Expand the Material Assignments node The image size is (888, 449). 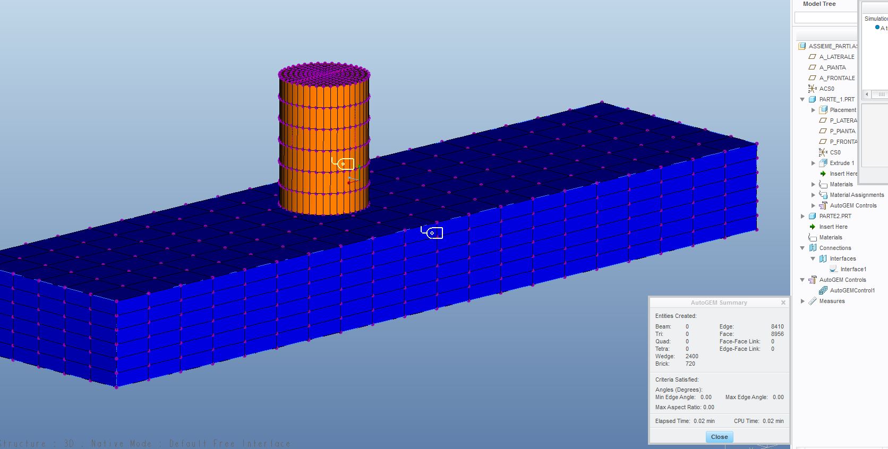click(813, 195)
